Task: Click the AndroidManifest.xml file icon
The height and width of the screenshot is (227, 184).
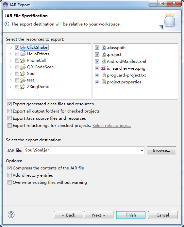Action: (104, 61)
